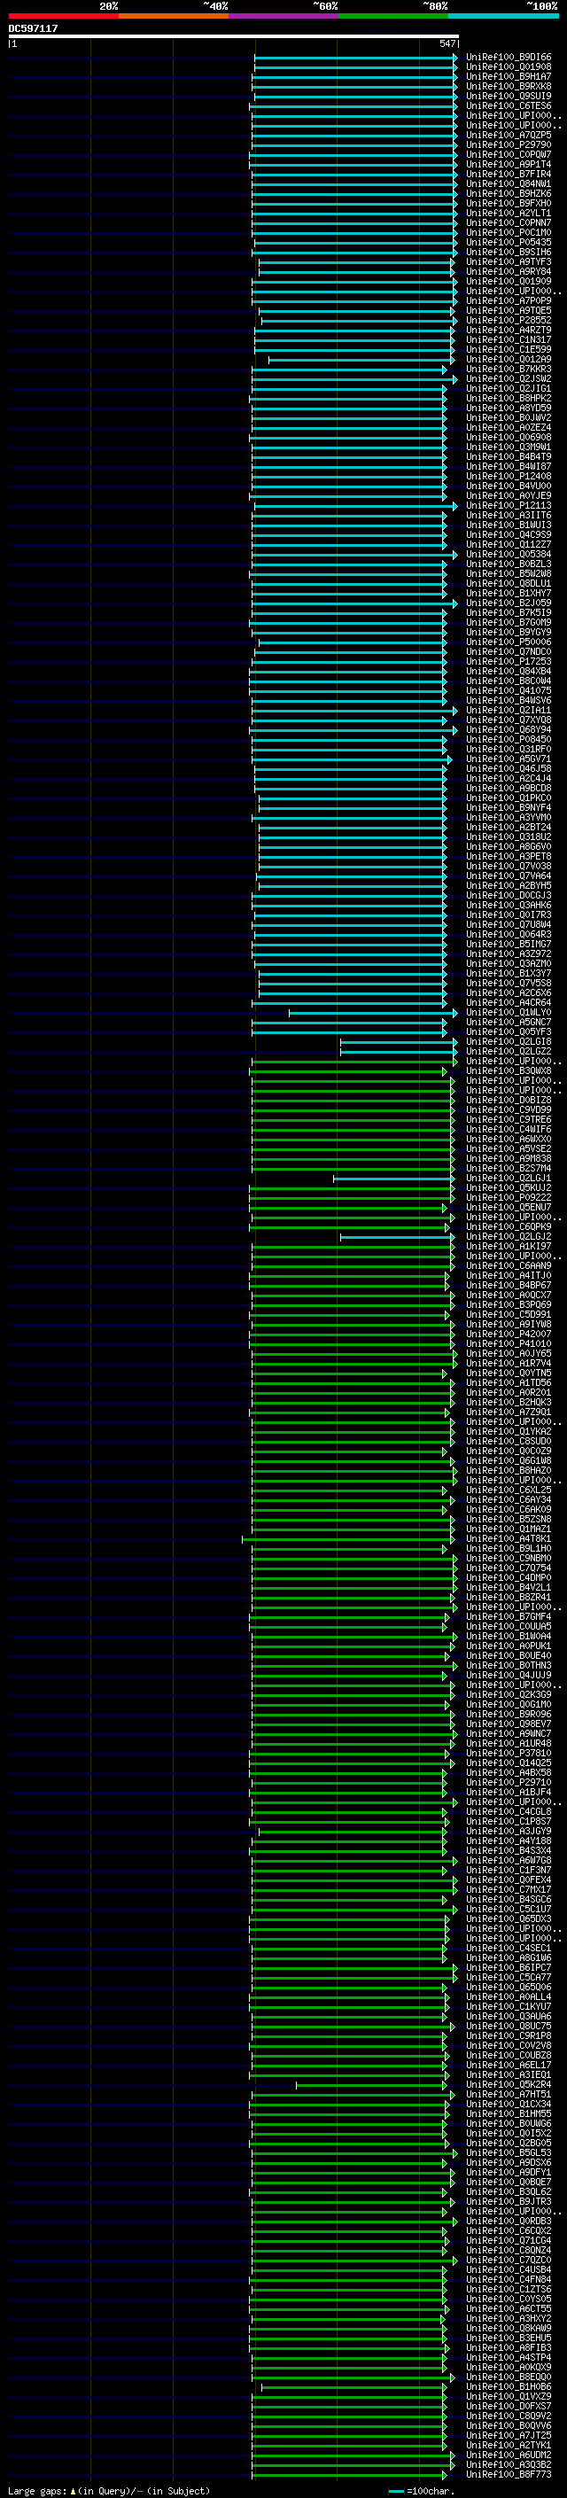The image size is (567, 2498).
Task: Open hit UniRef100_B9M1A7
Action: tap(509, 76)
